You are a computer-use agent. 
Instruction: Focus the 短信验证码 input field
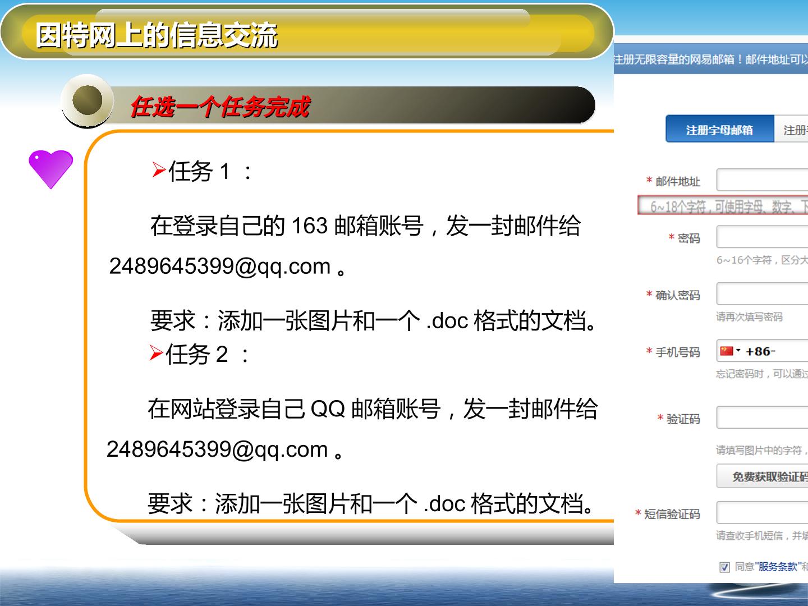click(x=763, y=513)
